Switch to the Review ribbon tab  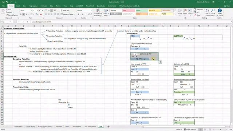point(58,6)
